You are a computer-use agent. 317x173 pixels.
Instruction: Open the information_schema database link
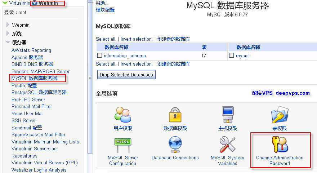coord(125,56)
